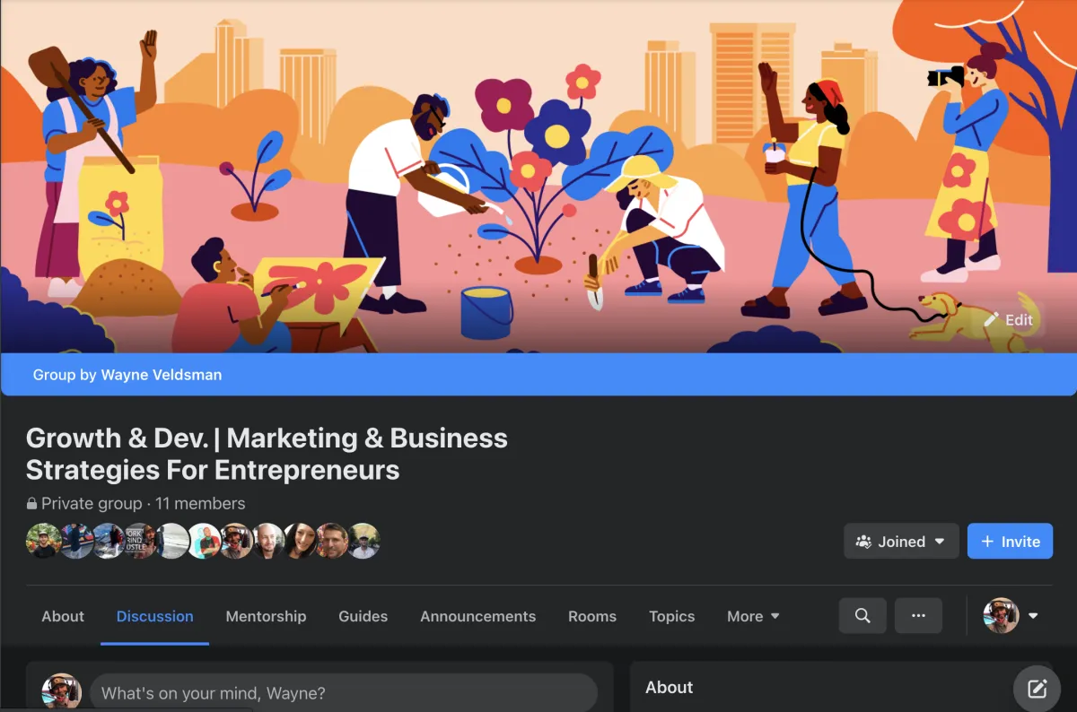The height and width of the screenshot is (712, 1077).
Task: Select the Topics tab
Action: [671, 616]
